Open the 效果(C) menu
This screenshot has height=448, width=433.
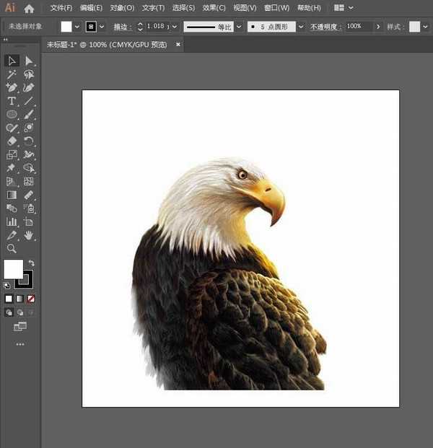214,8
